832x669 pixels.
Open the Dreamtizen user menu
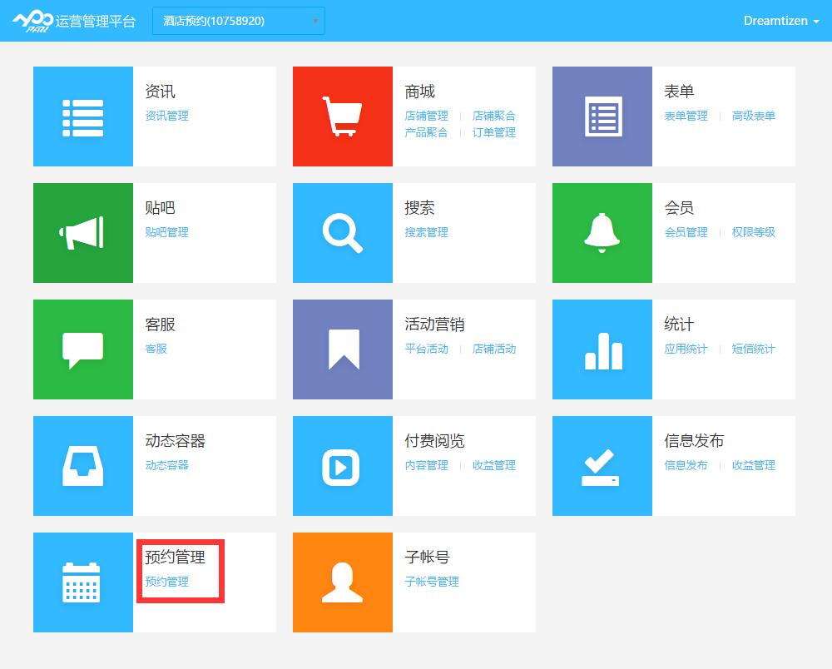[780, 21]
